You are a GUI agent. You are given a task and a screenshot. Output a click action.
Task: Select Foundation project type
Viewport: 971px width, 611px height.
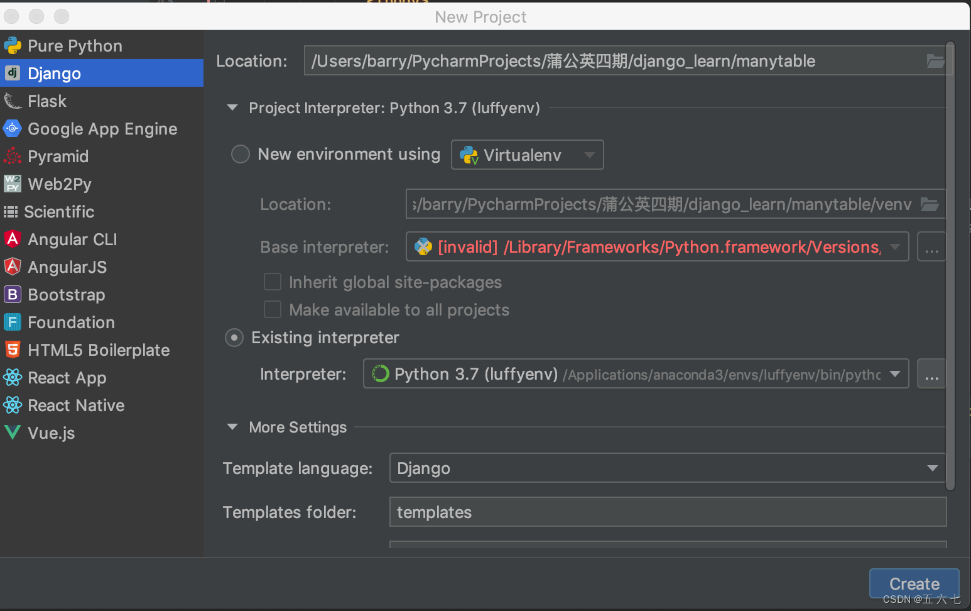pyautogui.click(x=102, y=322)
